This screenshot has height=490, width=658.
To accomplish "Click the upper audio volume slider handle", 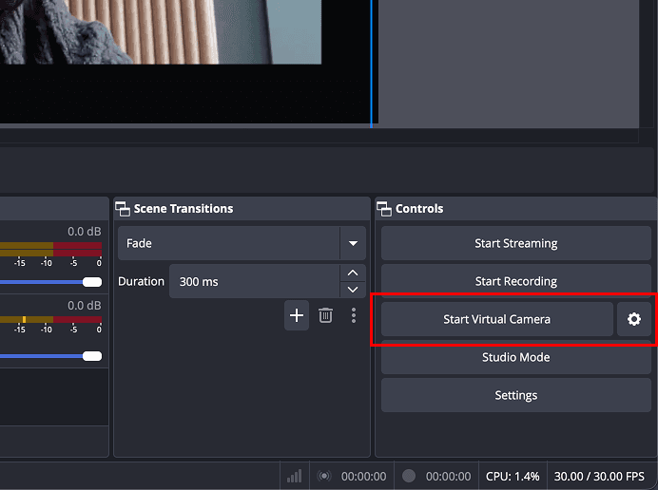I will pos(92,282).
